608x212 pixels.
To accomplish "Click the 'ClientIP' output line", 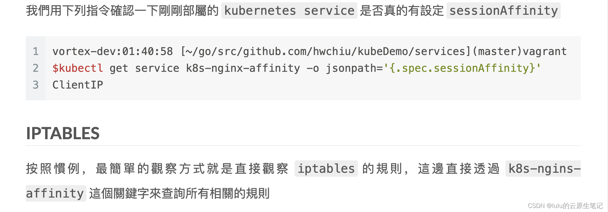I will [78, 85].
